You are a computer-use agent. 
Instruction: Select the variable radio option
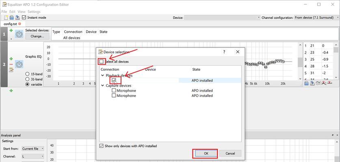[x=27, y=84]
